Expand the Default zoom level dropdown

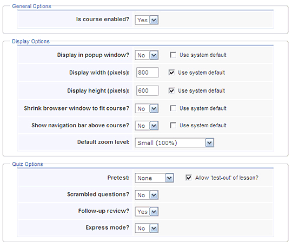[175, 142]
